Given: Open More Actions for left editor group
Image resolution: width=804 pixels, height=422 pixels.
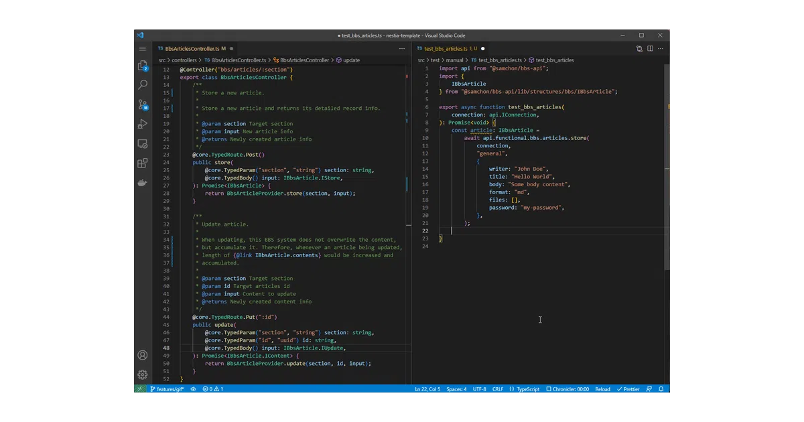Looking at the screenshot, I should click(402, 48).
